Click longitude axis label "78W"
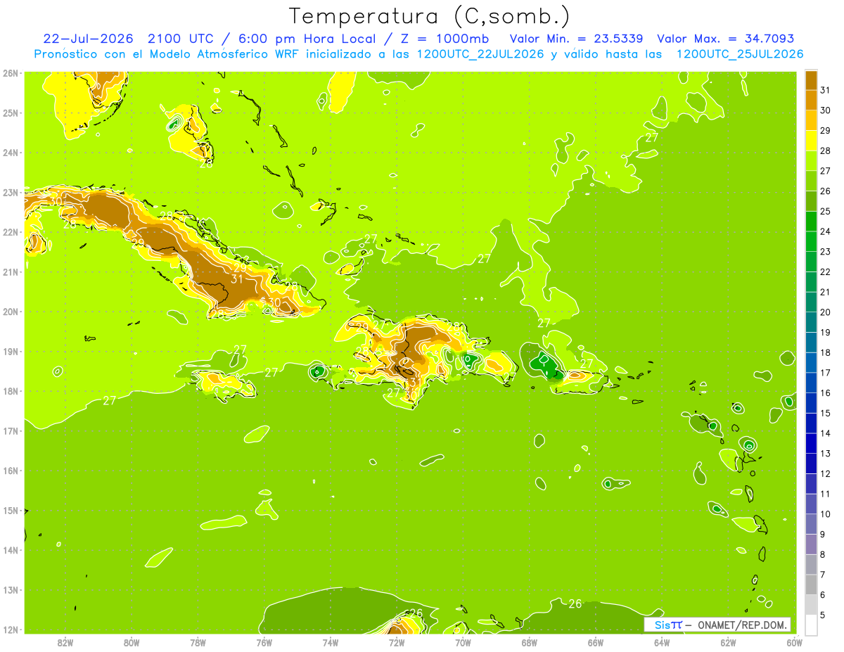This screenshot has width=844, height=652. click(198, 642)
